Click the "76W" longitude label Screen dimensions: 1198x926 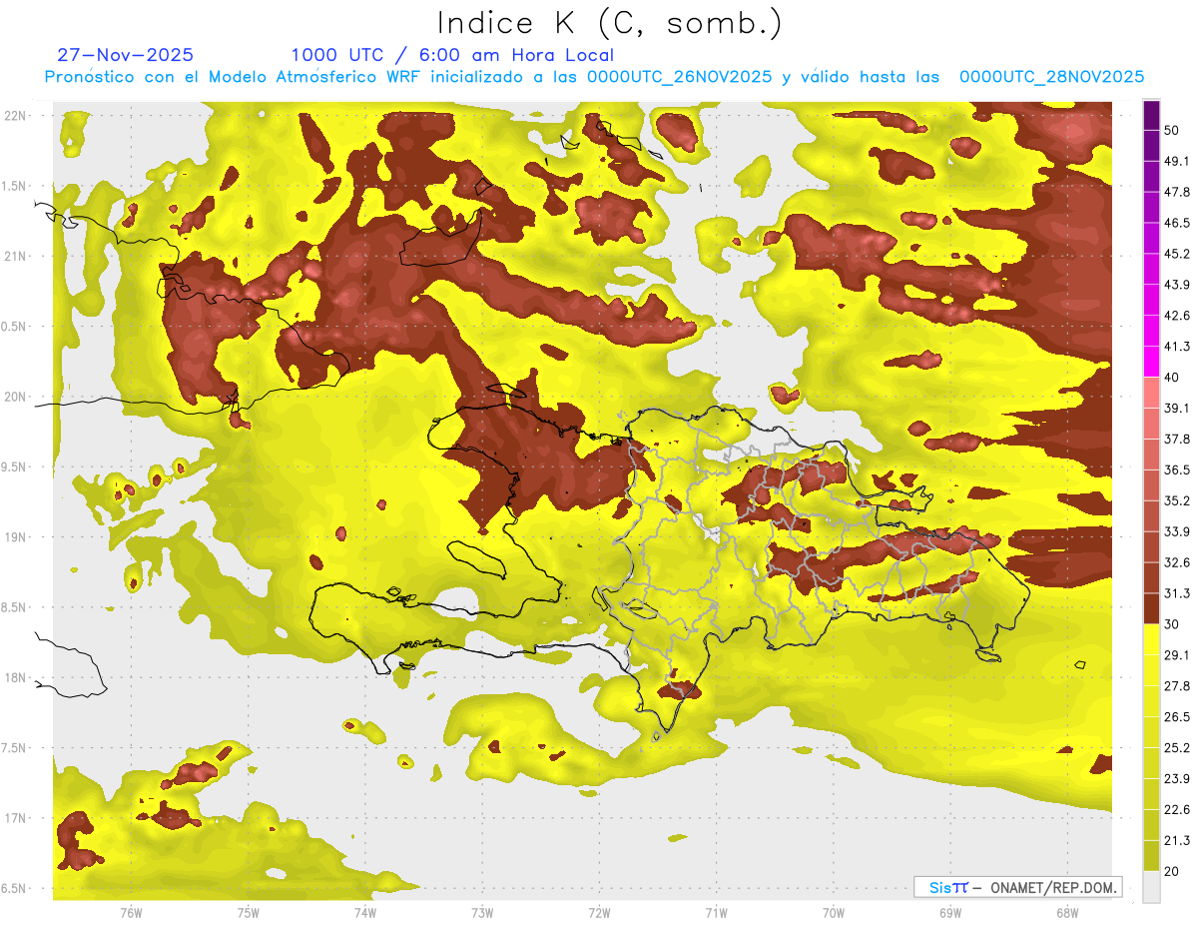[x=131, y=912]
